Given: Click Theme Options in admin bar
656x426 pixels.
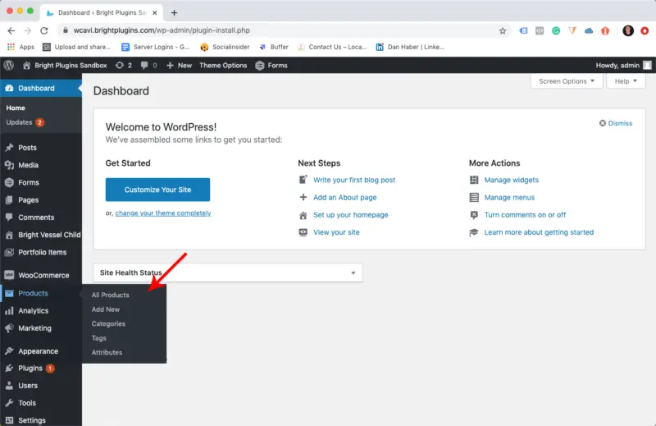Looking at the screenshot, I should (x=223, y=66).
